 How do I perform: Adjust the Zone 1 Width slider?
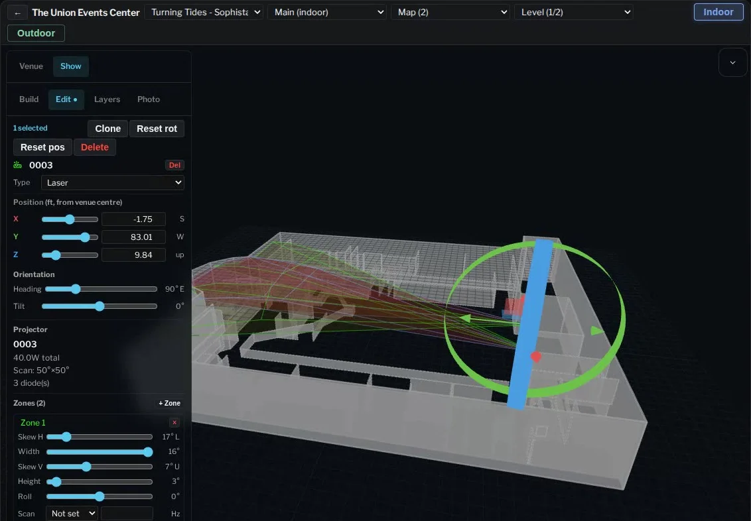[100, 452]
